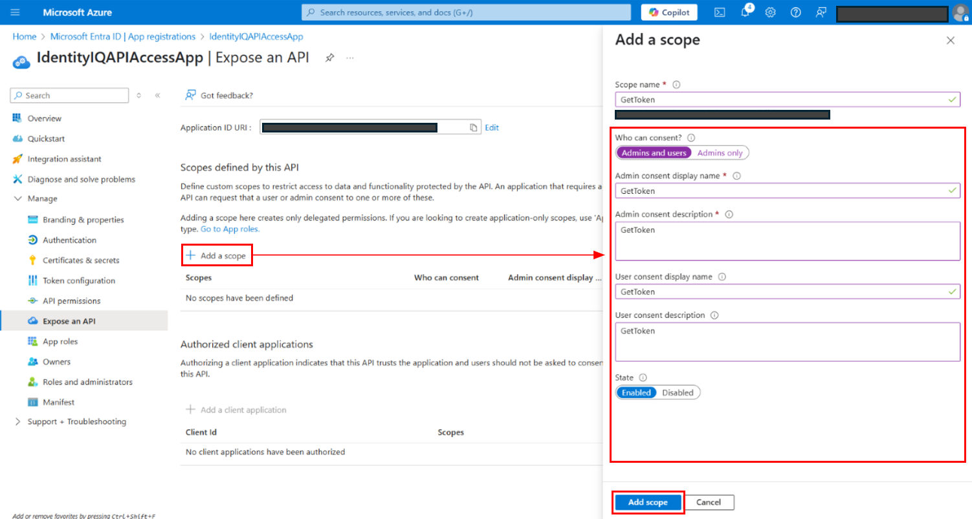
Task: Click the Scope name input field
Action: (x=780, y=100)
